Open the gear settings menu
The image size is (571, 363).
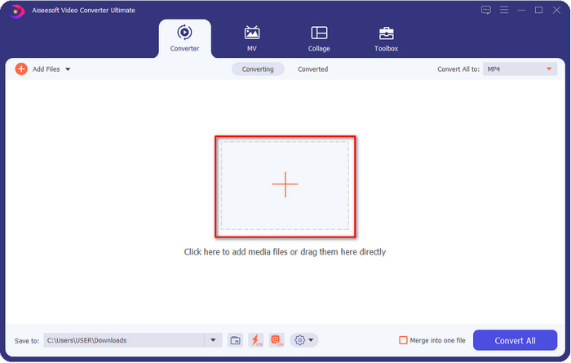point(303,340)
